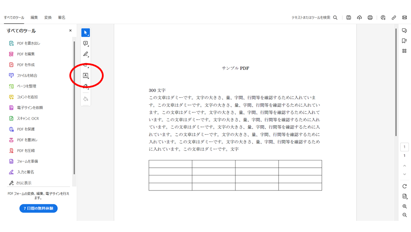Open the 変換 tab

[48, 18]
